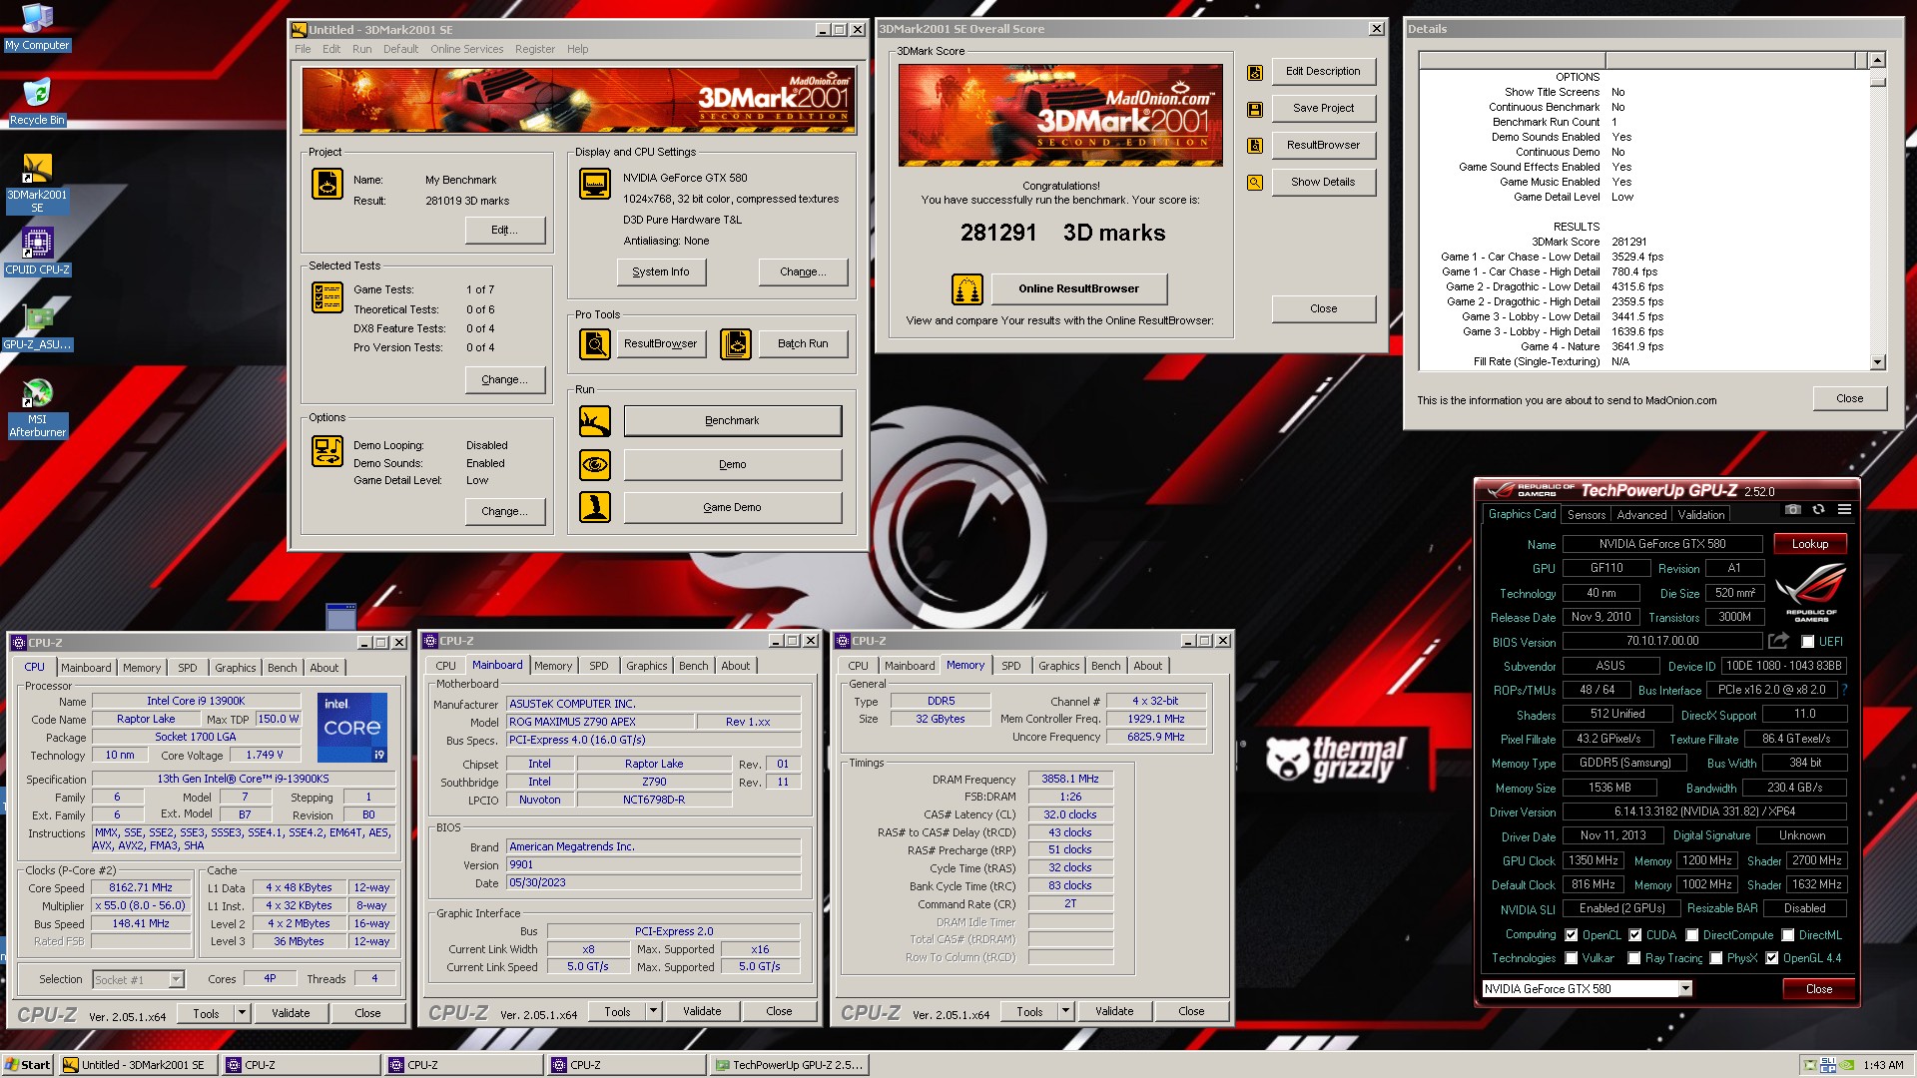The width and height of the screenshot is (1917, 1078).
Task: Click the ResultBrowser icon in Overall Score window
Action: pyautogui.click(x=1255, y=146)
